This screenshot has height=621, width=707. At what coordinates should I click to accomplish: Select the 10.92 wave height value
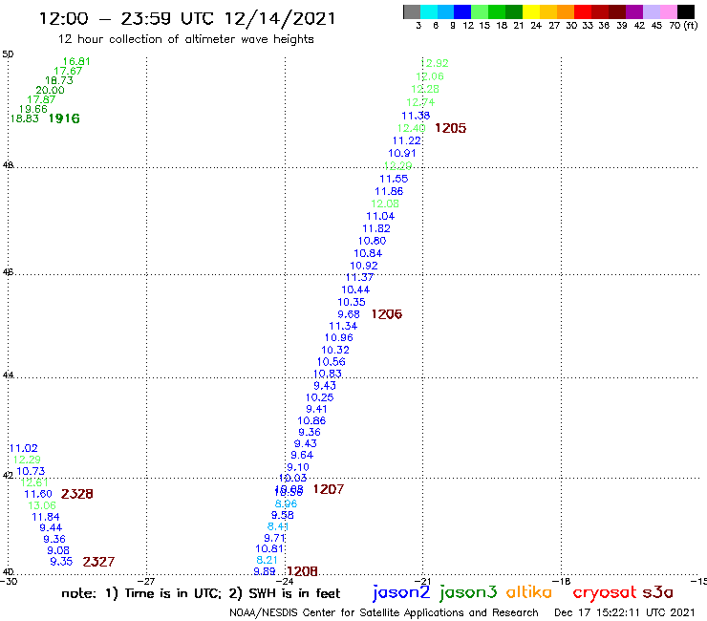[364, 267]
